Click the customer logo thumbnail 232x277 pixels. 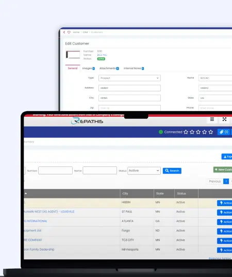coord(73,54)
